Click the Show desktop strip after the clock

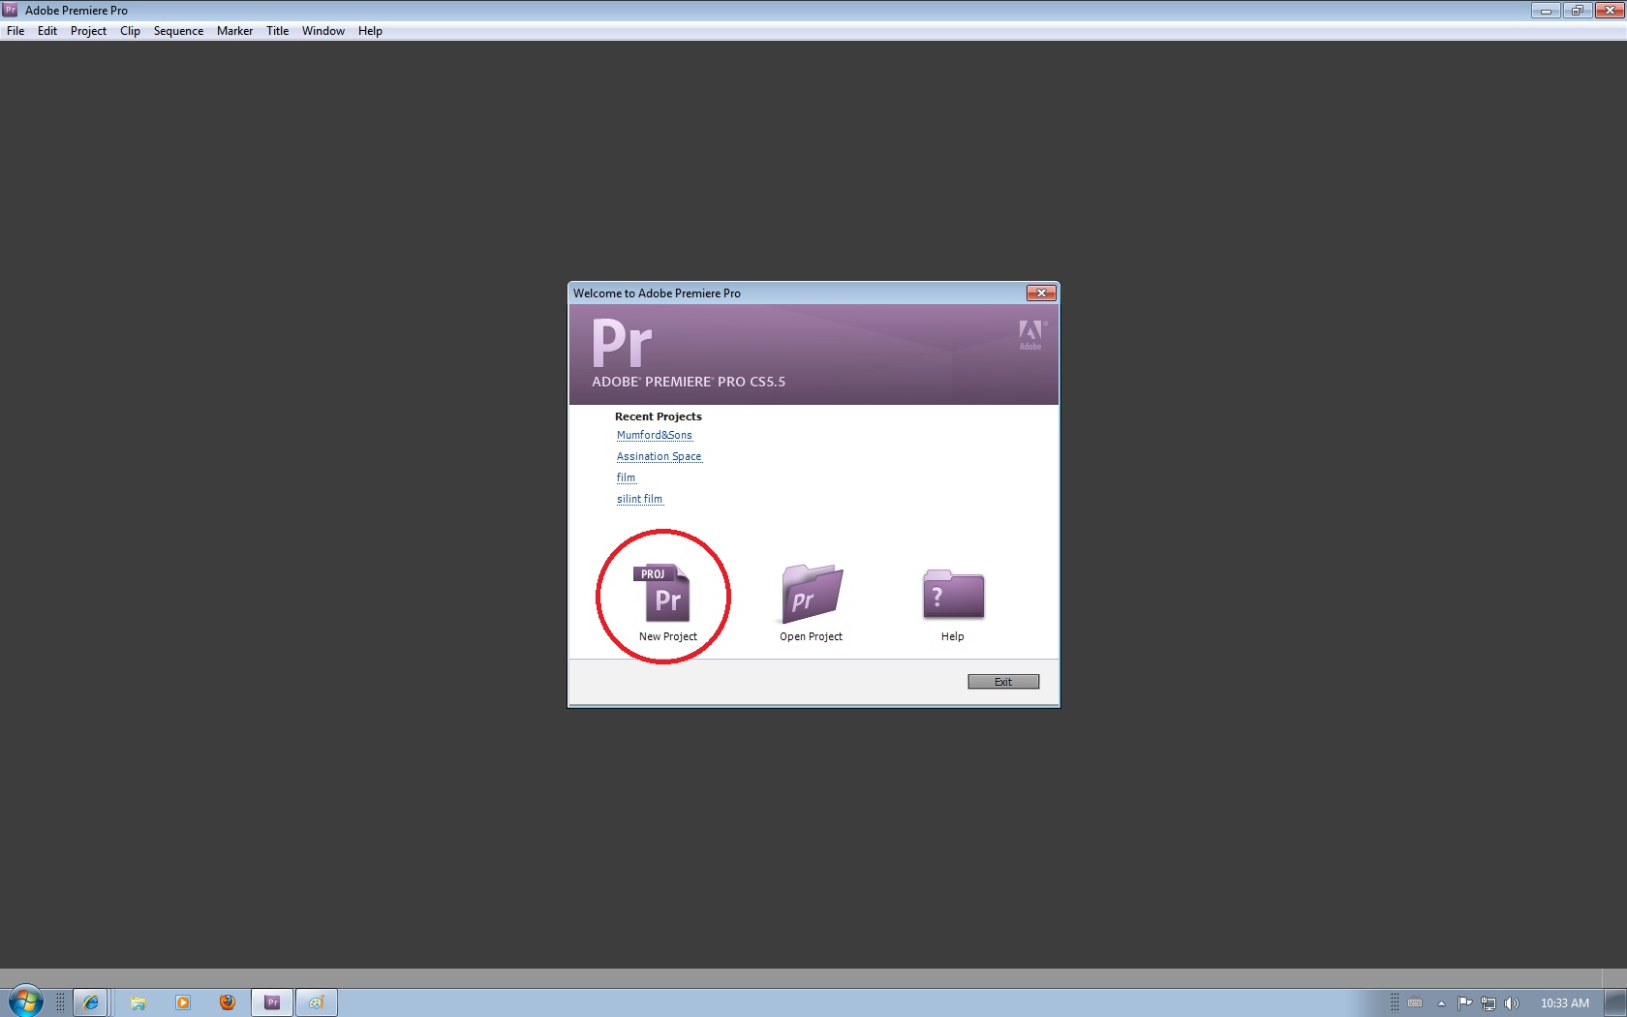(x=1615, y=1002)
